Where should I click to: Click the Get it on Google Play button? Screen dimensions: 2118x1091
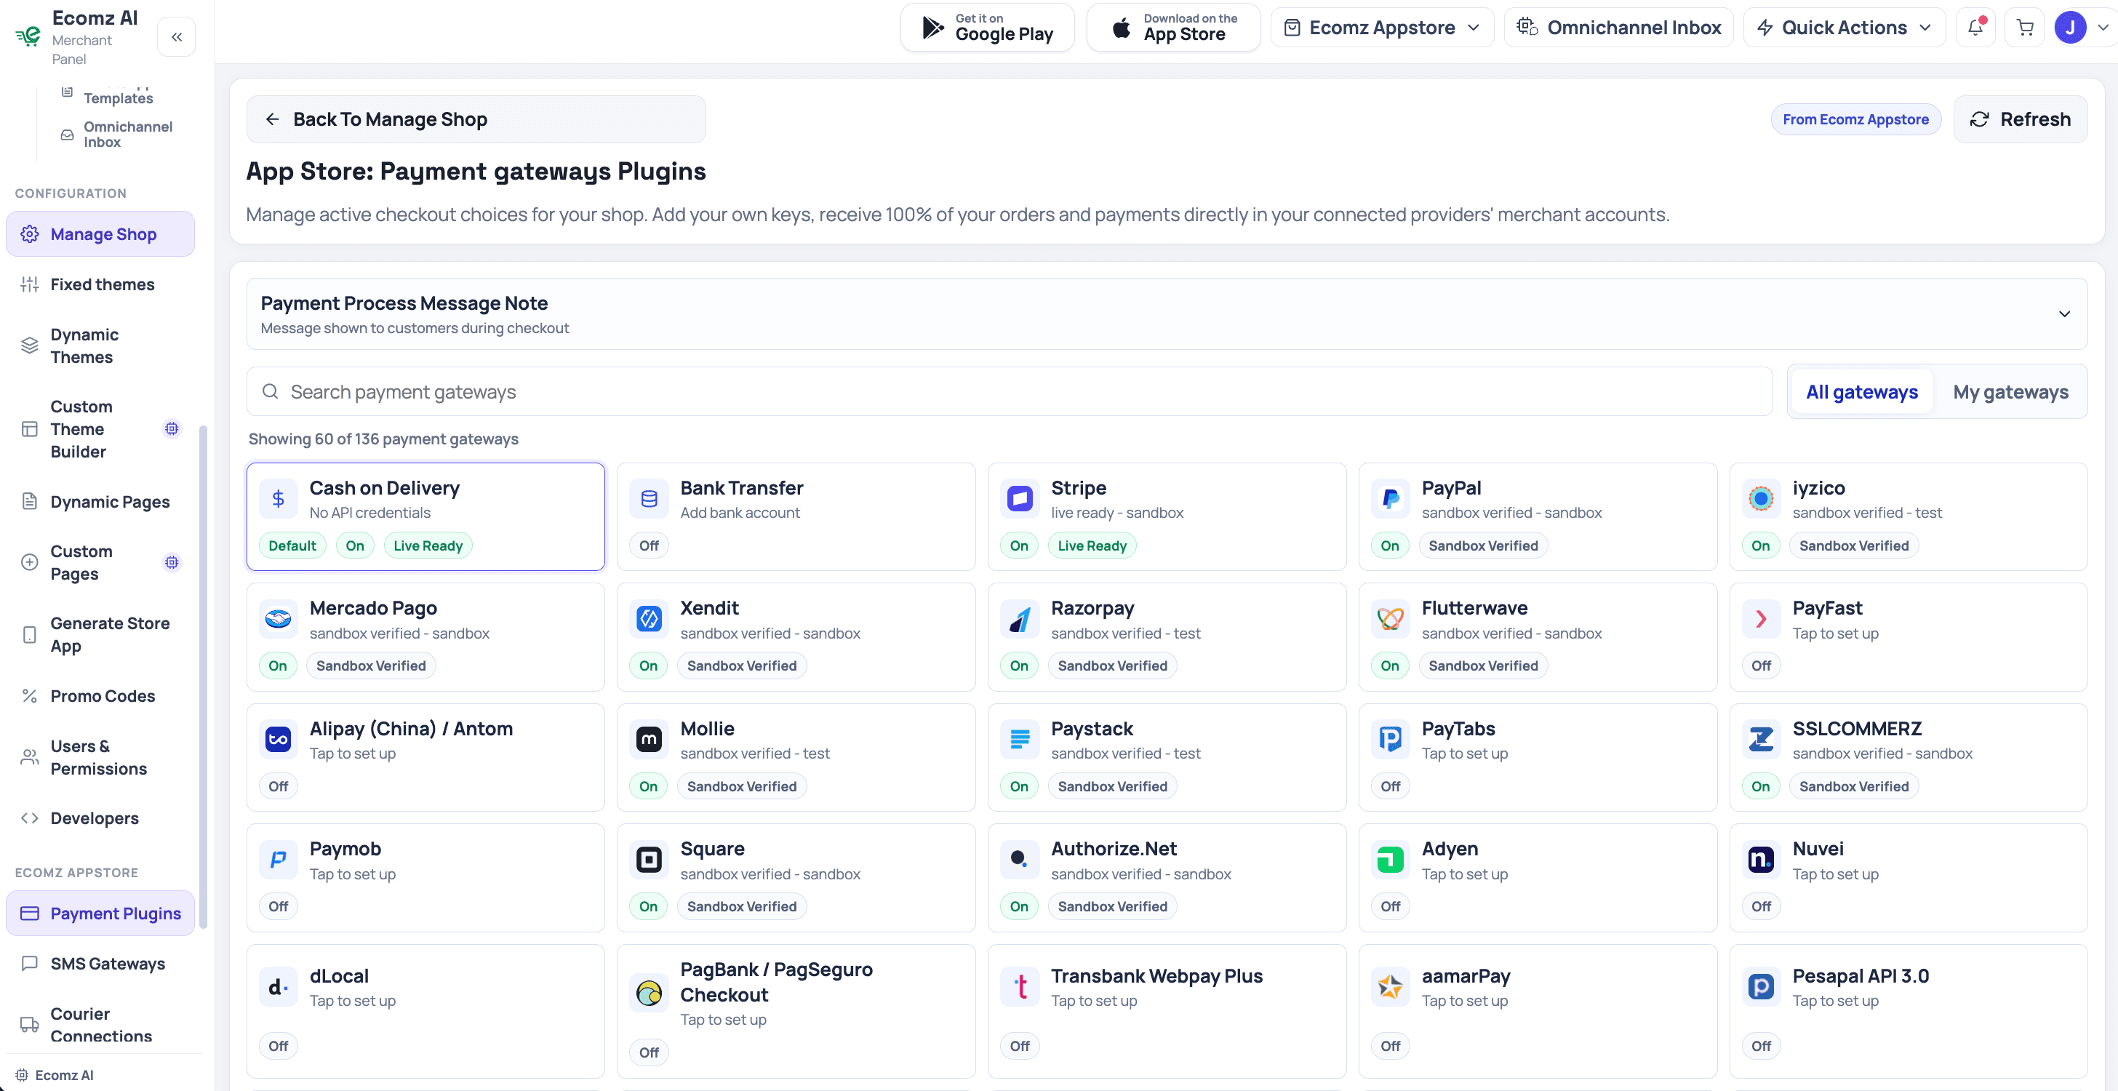(988, 28)
